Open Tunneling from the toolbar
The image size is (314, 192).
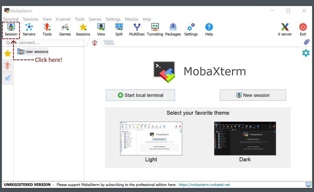(x=155, y=29)
